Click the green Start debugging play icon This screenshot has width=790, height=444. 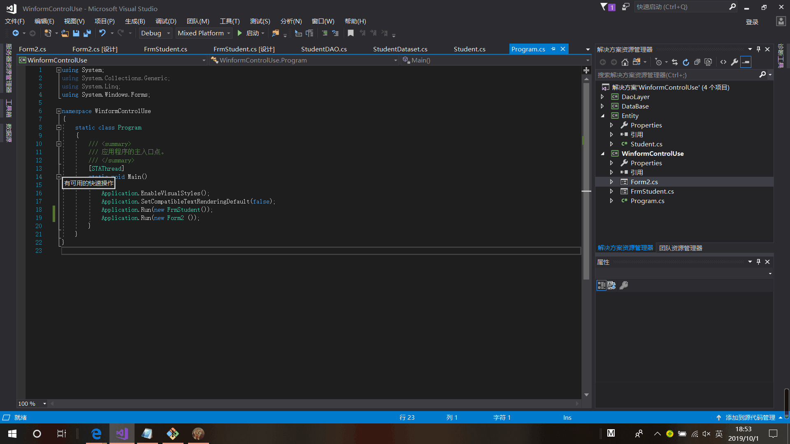[240, 33]
